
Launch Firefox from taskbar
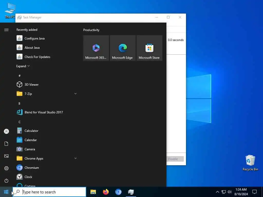[106, 192]
